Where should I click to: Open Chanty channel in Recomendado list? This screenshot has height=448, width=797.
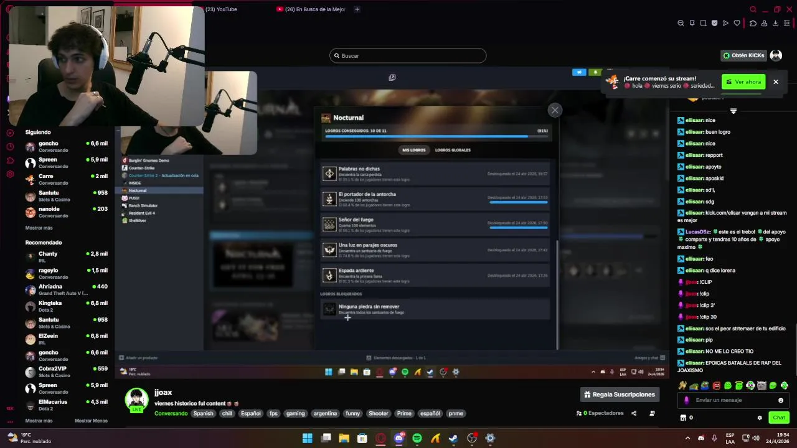coord(65,257)
